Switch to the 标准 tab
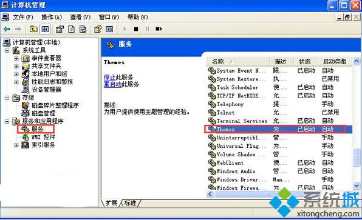 [x=130, y=203]
